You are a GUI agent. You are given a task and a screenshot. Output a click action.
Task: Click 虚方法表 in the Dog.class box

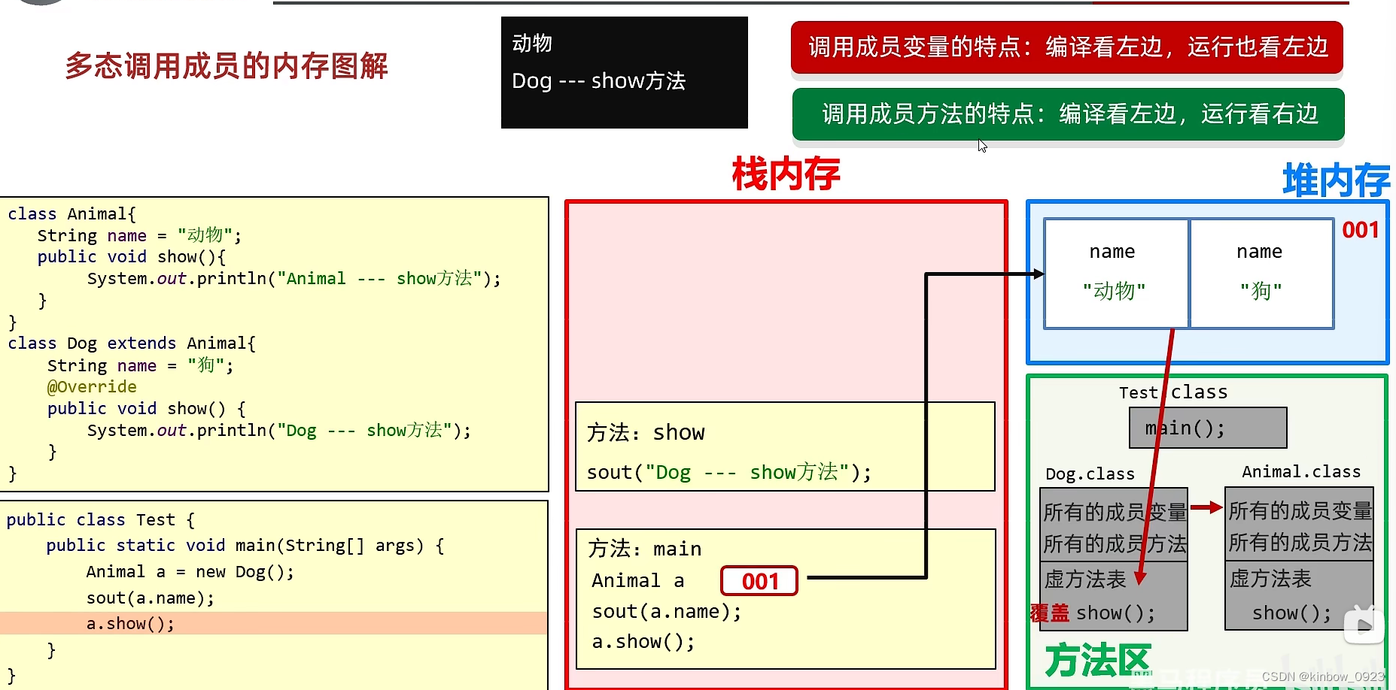point(1085,580)
